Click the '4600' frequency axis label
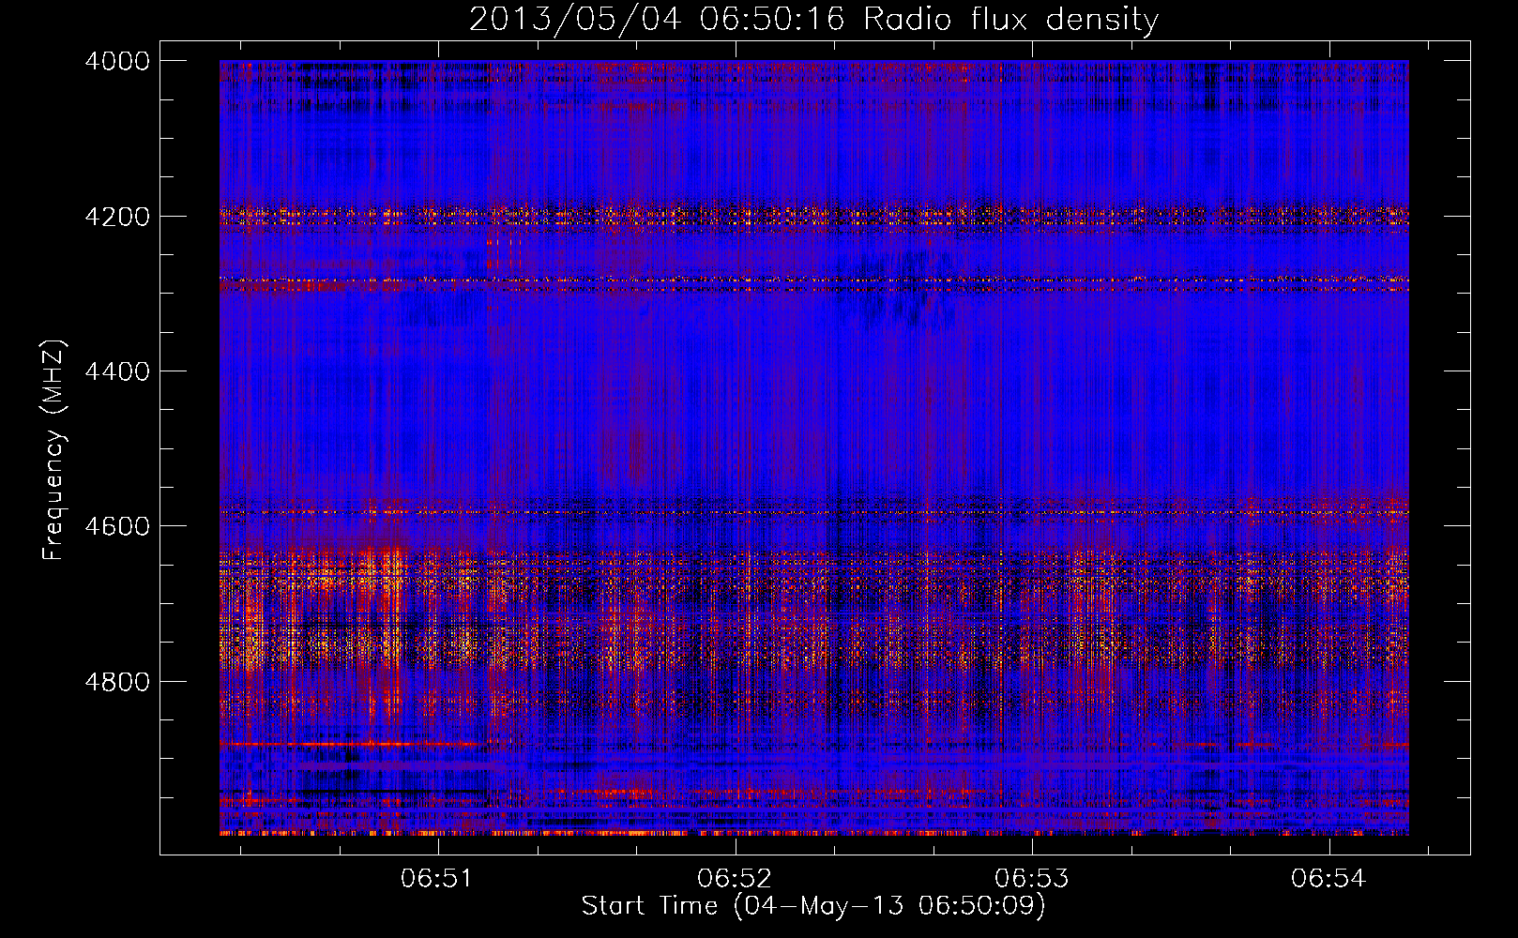 point(117,526)
